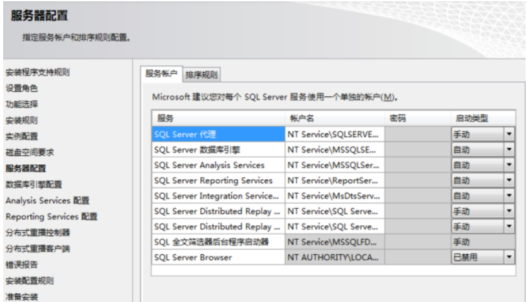
Task: Select 错误报告 step in sidebar
Action: 21,265
